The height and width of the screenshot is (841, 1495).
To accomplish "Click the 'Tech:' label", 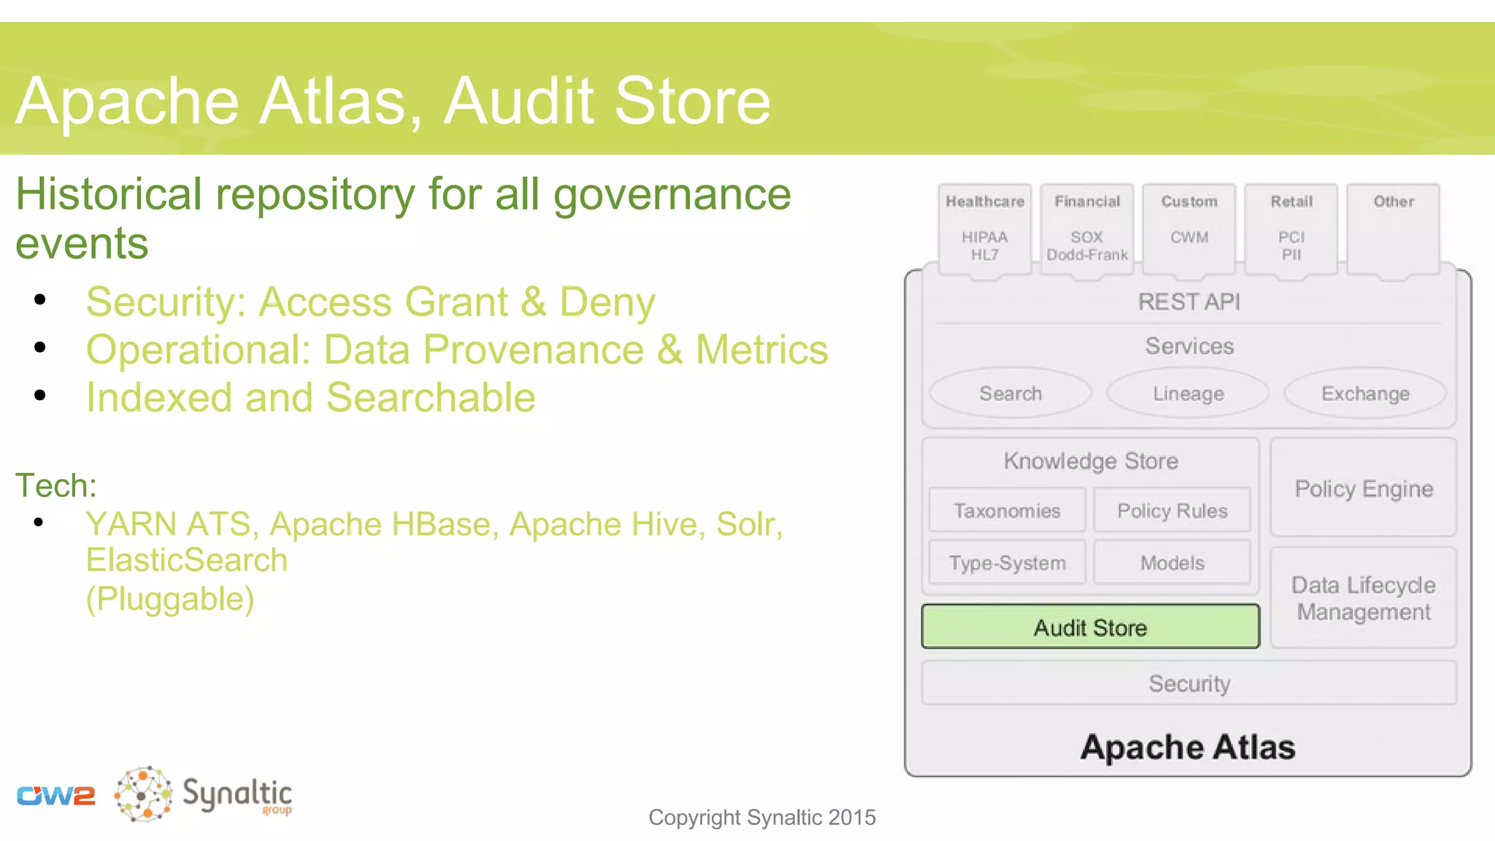I will tap(56, 485).
